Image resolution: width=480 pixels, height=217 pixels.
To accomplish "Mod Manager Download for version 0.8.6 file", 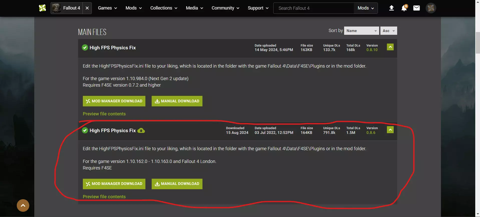I will [114, 184].
